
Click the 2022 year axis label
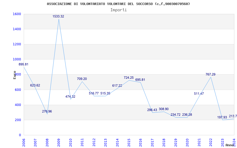(x=211, y=142)
